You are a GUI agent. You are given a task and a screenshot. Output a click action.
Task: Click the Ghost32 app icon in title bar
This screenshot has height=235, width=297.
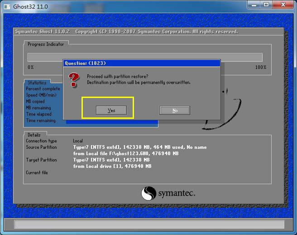[x=7, y=5]
